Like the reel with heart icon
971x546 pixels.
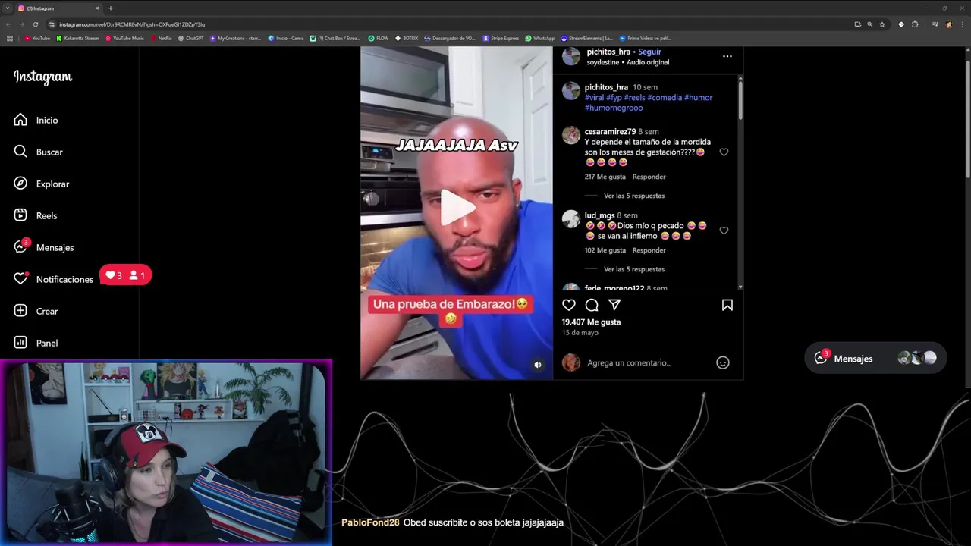pyautogui.click(x=569, y=305)
